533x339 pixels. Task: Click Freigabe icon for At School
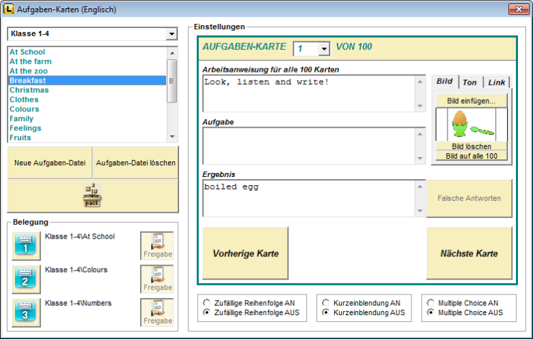tap(157, 245)
